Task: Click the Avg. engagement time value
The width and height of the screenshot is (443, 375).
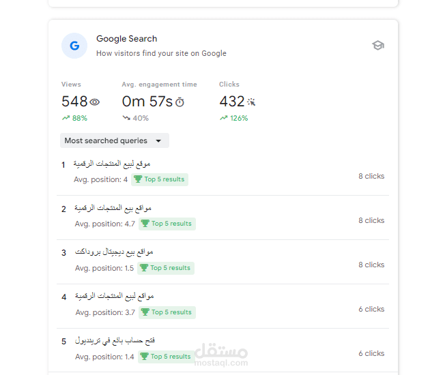Action: click(147, 102)
